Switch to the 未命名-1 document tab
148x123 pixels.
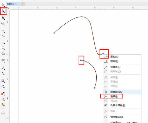coord(12,4)
